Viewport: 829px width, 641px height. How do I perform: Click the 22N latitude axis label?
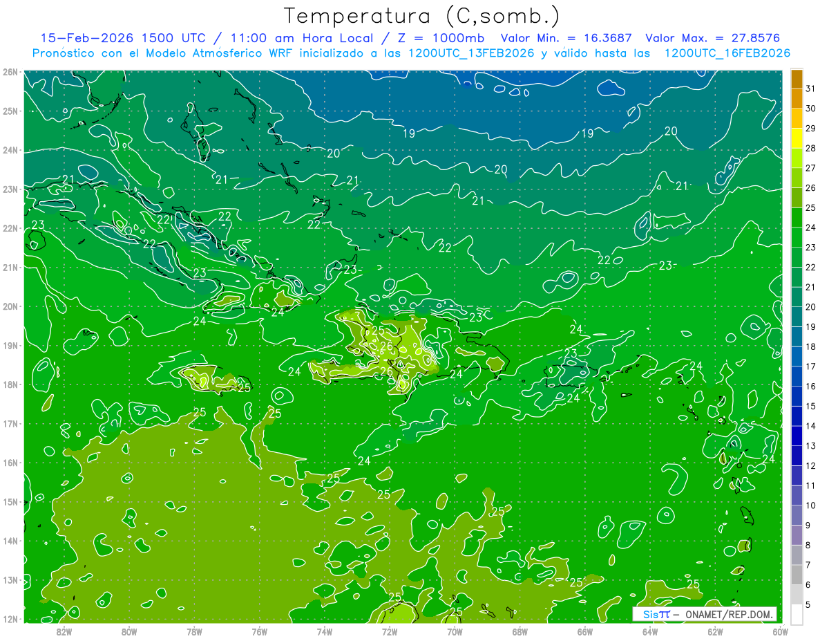[10, 228]
